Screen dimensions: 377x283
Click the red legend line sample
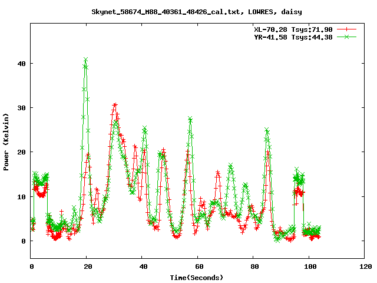[346, 29]
